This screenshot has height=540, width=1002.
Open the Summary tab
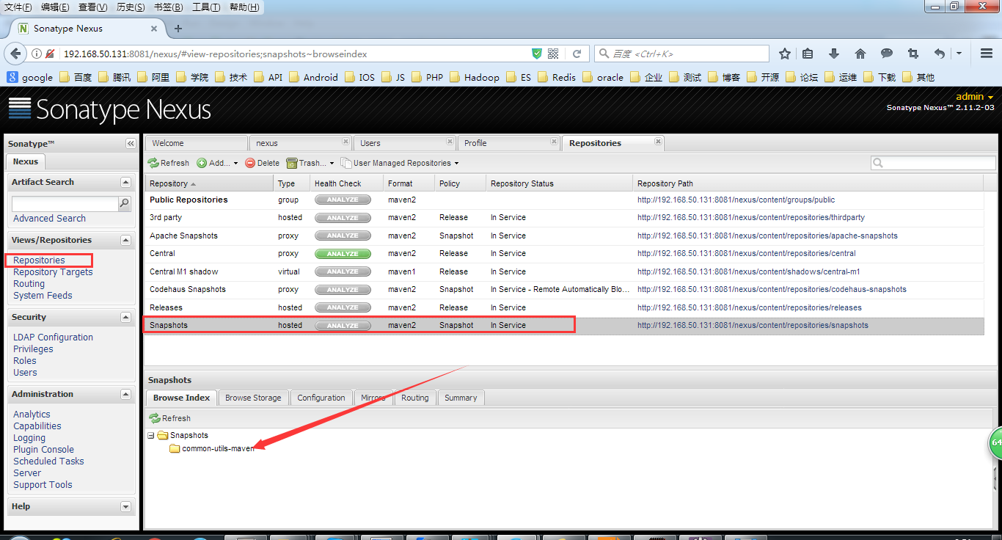461,398
